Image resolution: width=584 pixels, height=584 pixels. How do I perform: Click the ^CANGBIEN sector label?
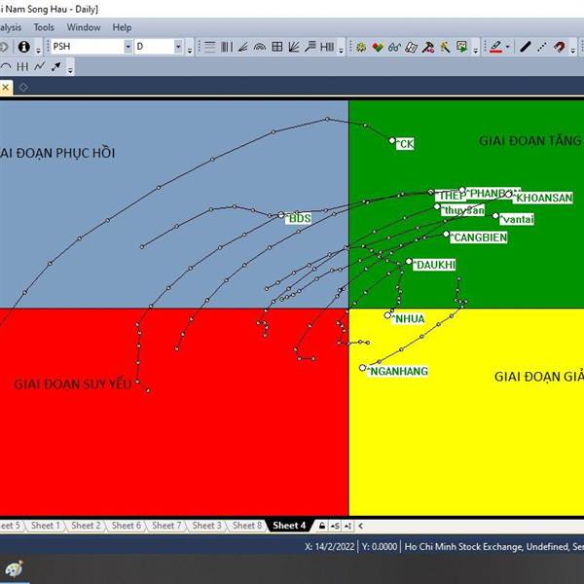tap(479, 237)
